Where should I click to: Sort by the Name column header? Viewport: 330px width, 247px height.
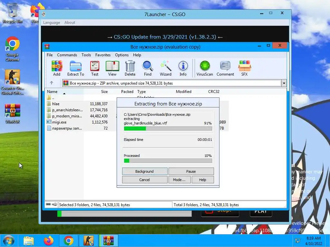click(52, 92)
